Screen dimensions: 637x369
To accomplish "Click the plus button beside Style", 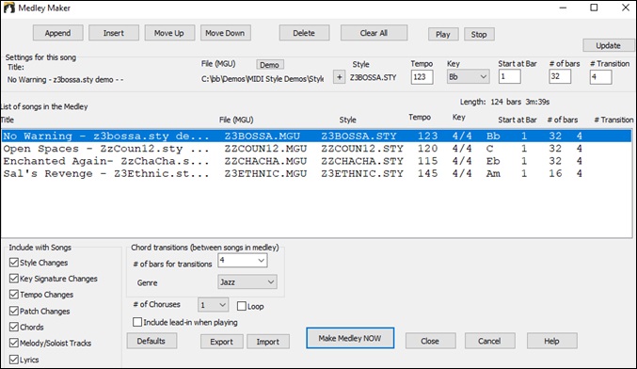I will tap(339, 77).
